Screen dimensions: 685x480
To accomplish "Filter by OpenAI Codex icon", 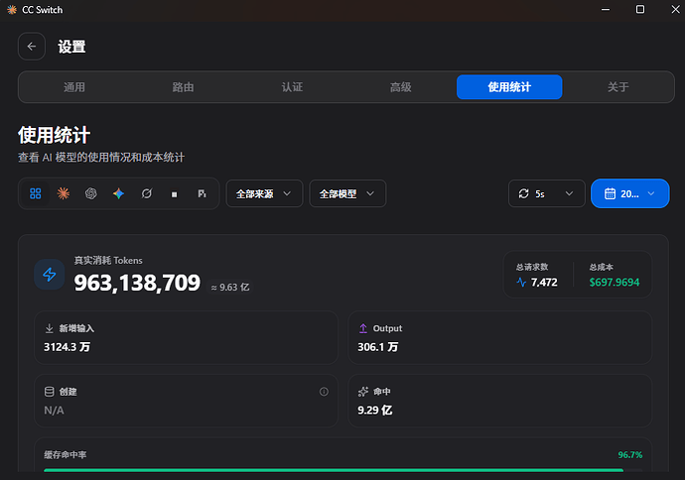I will (x=91, y=193).
